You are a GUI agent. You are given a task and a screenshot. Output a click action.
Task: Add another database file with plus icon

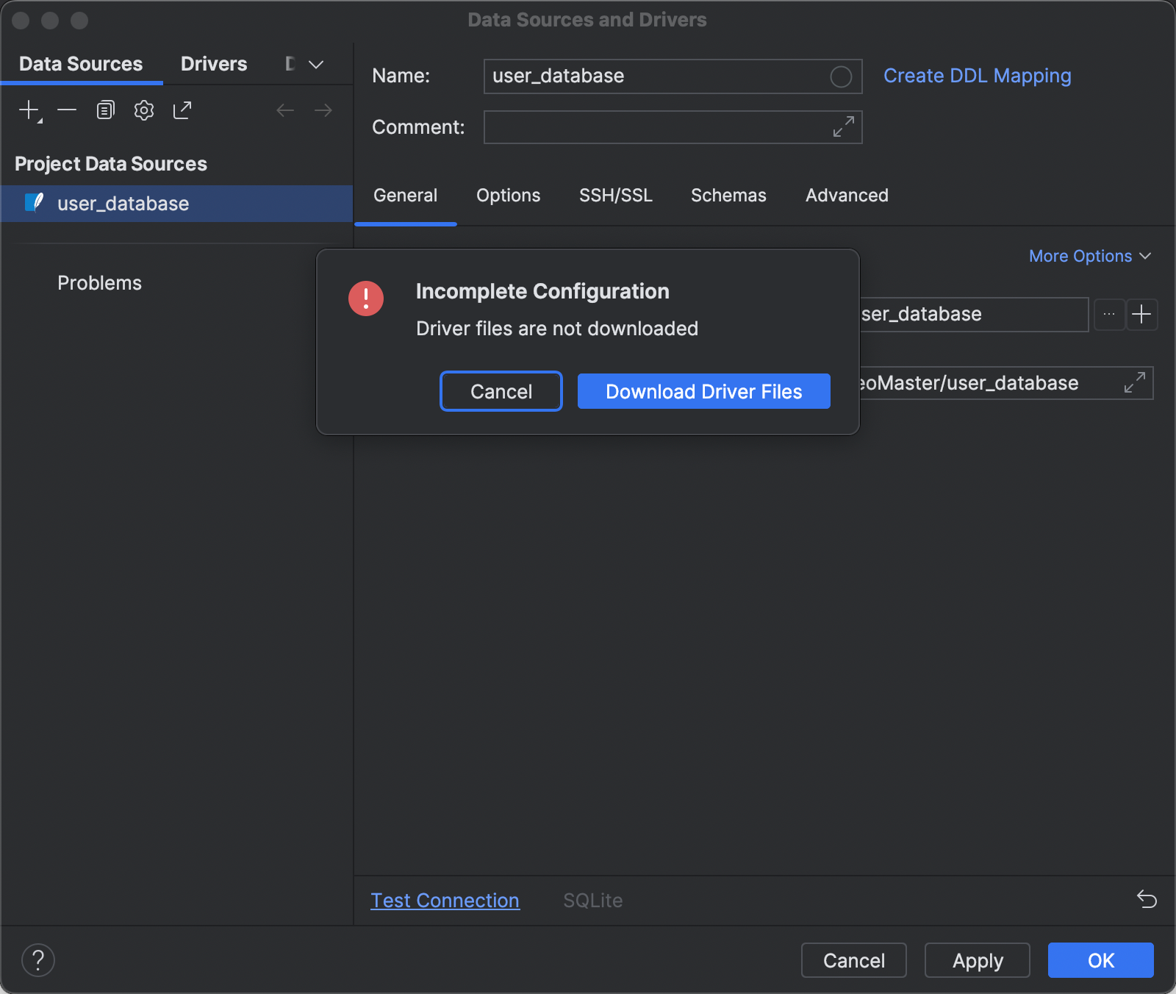1142,314
